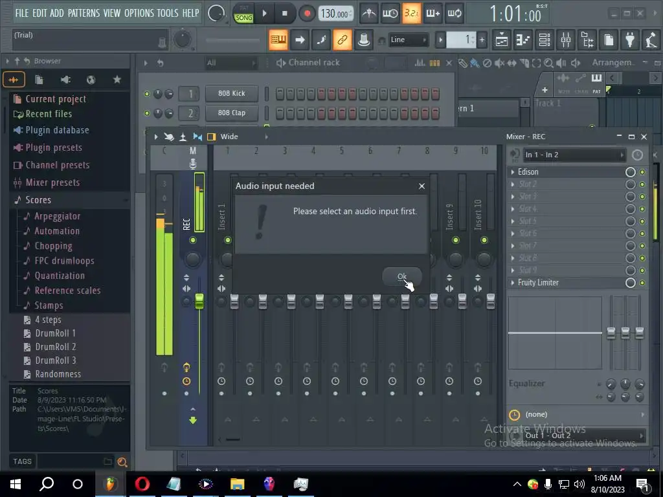Image resolution: width=663 pixels, height=497 pixels.
Task: Open the Arpeggiator scores folder
Action: (57, 216)
